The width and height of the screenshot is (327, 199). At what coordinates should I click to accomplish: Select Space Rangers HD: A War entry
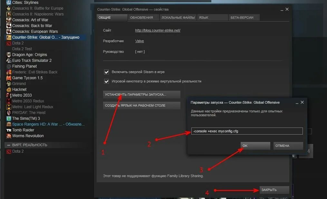[48, 124]
